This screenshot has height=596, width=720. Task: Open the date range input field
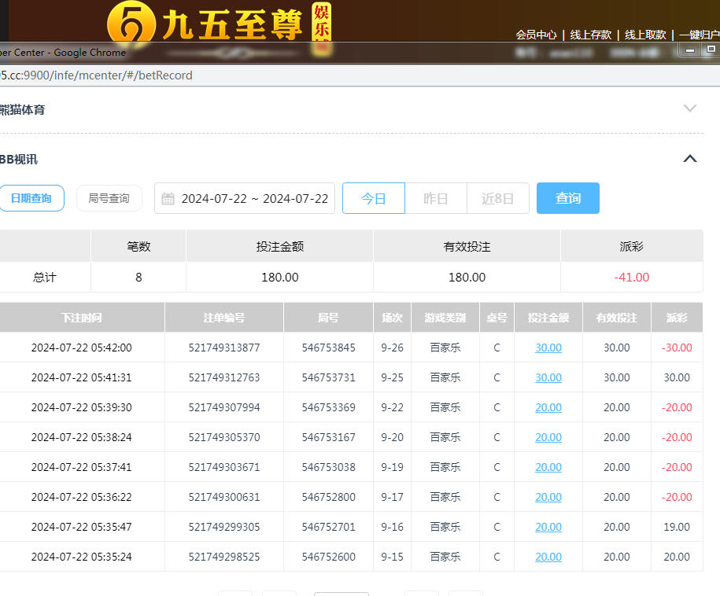[254, 198]
